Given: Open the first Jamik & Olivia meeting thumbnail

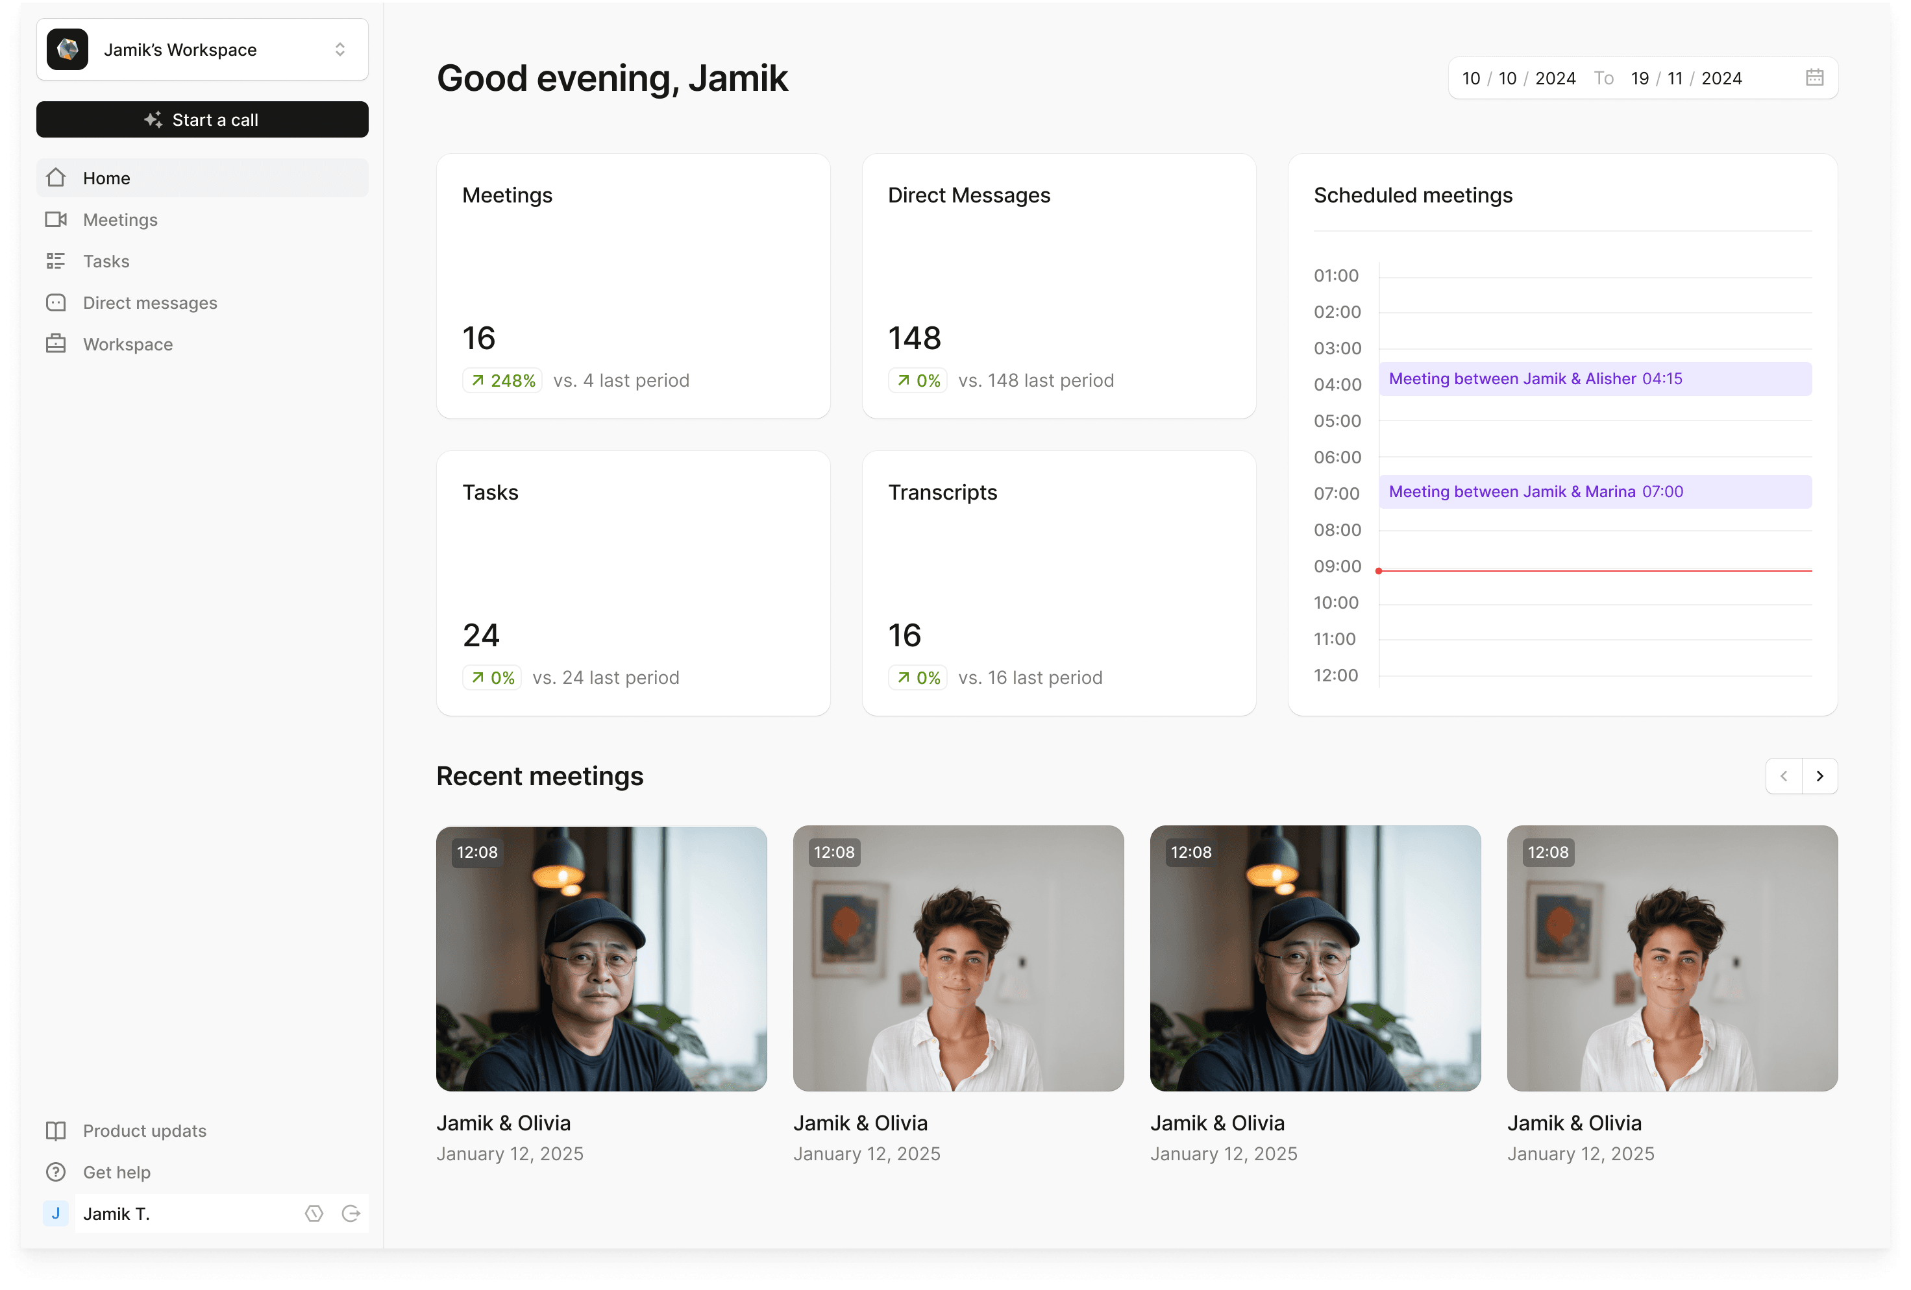Looking at the screenshot, I should (x=601, y=958).
